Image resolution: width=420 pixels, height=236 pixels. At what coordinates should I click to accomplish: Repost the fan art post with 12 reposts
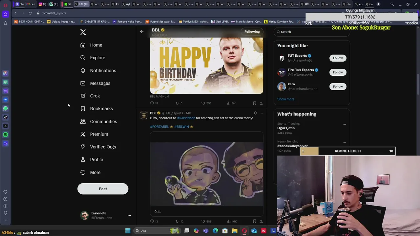click(x=179, y=221)
